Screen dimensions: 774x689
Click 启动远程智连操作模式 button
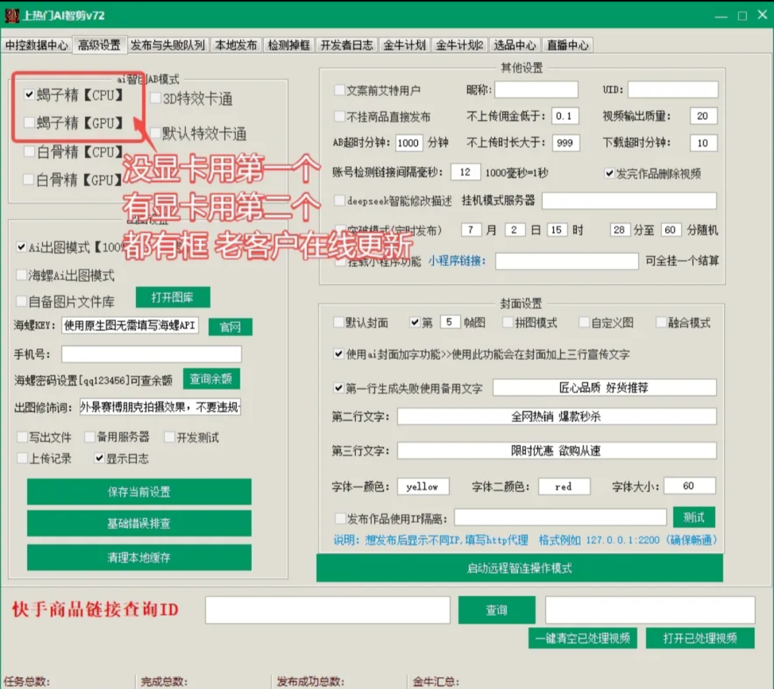tap(519, 568)
